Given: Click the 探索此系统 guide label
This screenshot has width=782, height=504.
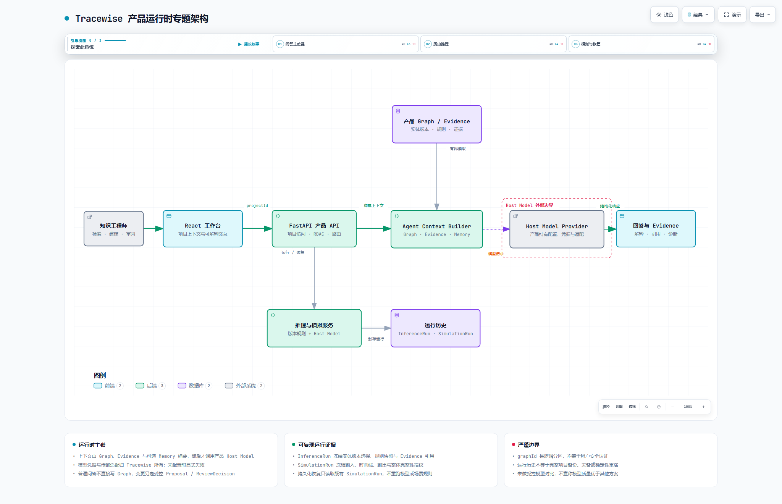Looking at the screenshot, I should (x=82, y=47).
